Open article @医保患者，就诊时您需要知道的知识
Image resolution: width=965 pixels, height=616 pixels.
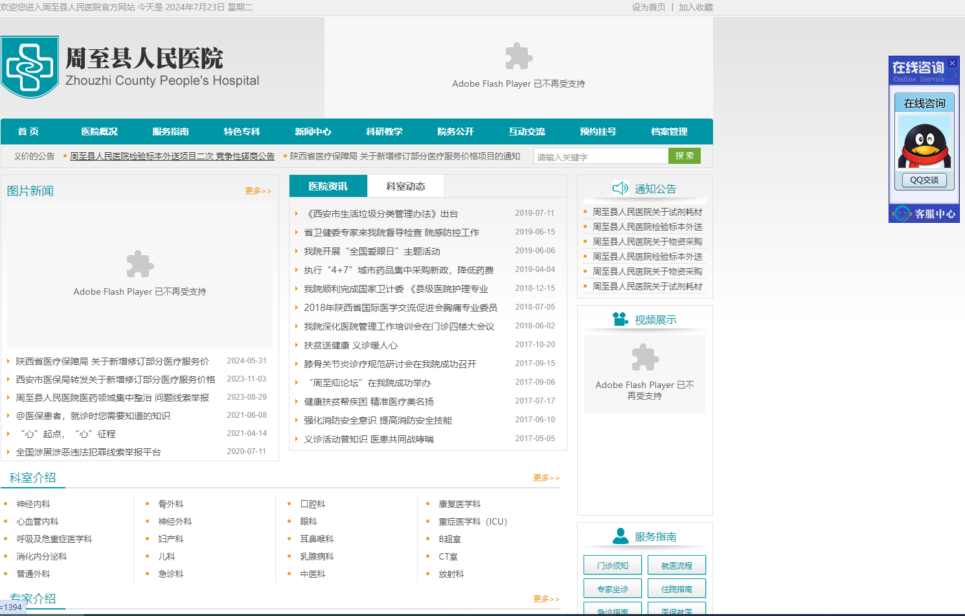[x=93, y=416]
